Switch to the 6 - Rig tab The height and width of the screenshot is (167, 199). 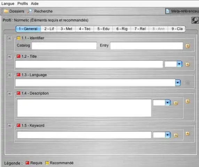click(x=122, y=29)
